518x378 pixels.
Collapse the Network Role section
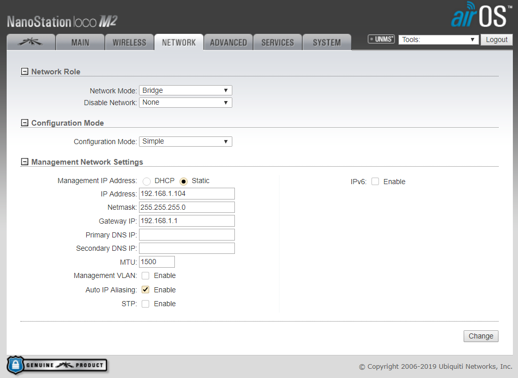pyautogui.click(x=25, y=71)
